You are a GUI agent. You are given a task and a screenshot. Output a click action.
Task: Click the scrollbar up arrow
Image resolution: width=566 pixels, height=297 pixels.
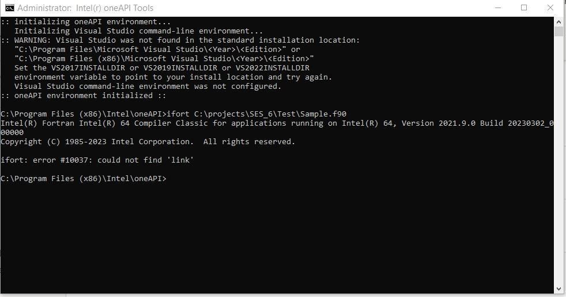(x=559, y=21)
